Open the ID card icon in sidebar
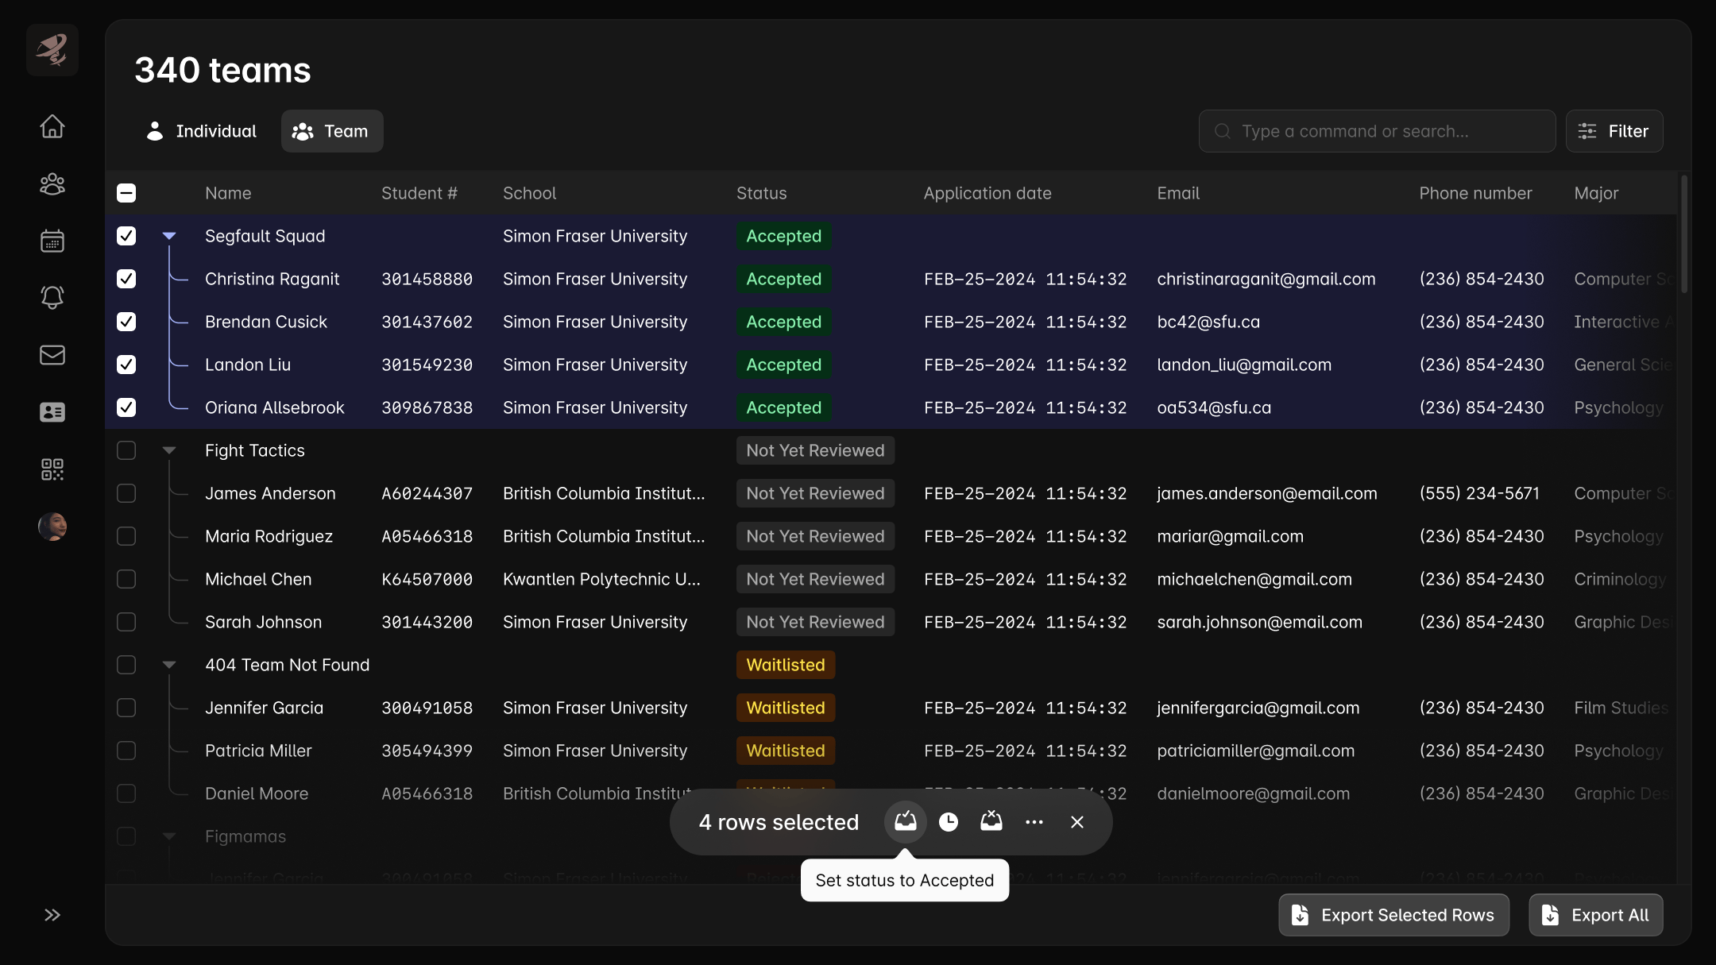 tap(52, 412)
